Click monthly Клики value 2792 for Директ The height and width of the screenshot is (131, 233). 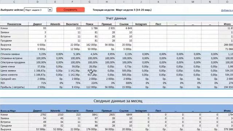[x=37, y=115]
